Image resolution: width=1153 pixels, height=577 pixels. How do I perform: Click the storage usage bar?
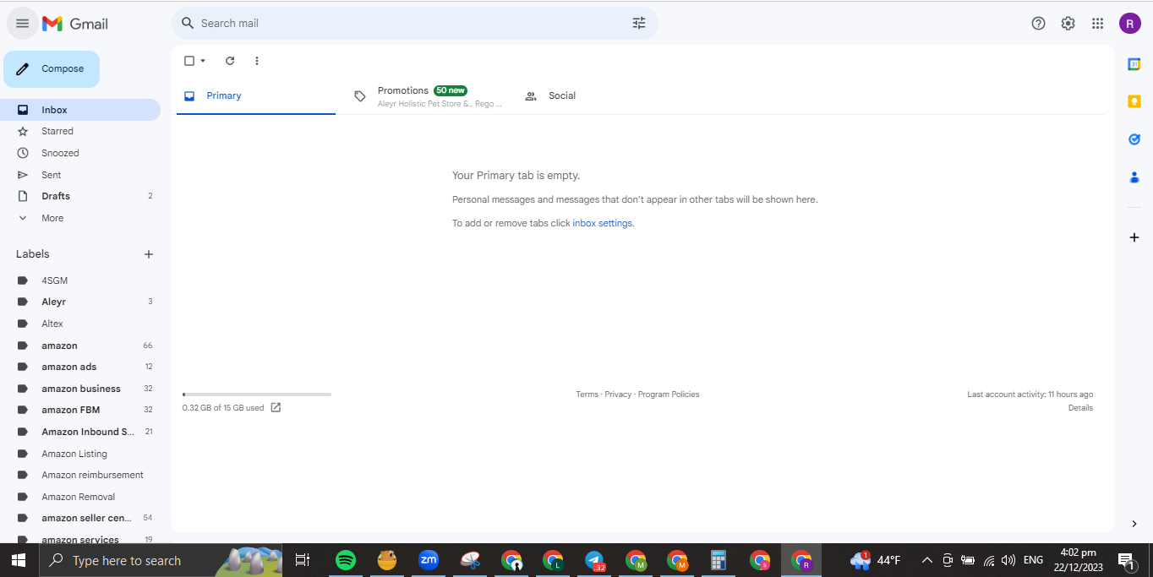(257, 395)
